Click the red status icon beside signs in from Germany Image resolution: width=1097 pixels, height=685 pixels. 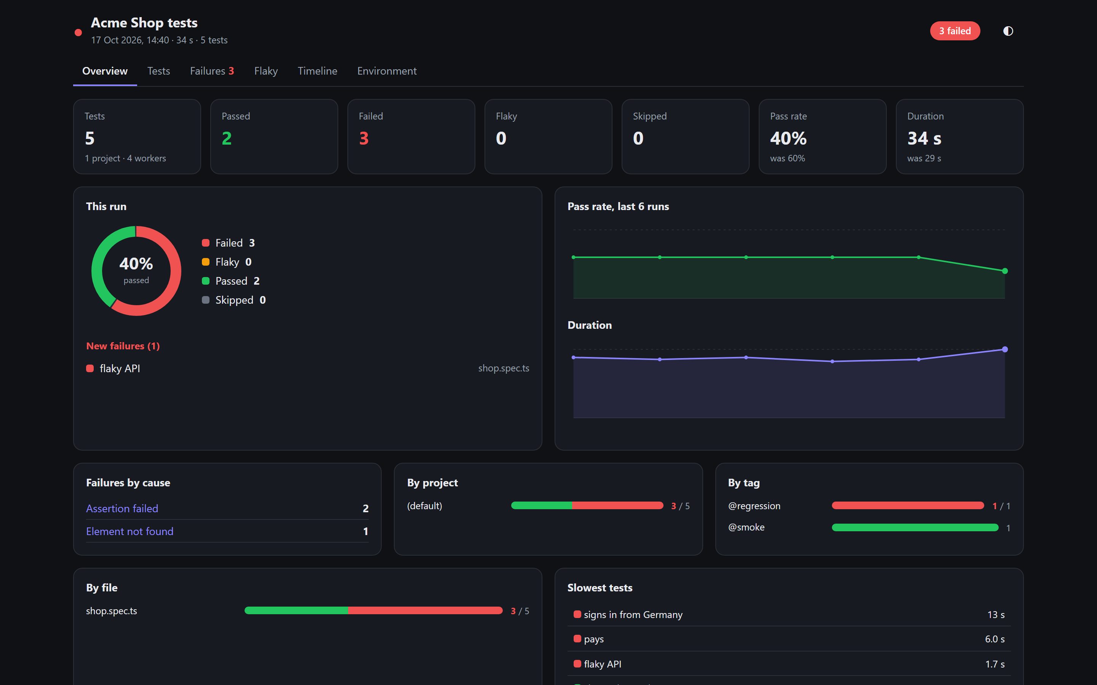[577, 614]
